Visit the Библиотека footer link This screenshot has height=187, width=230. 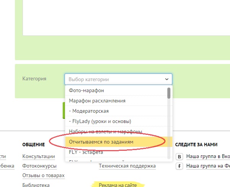coord(36,185)
